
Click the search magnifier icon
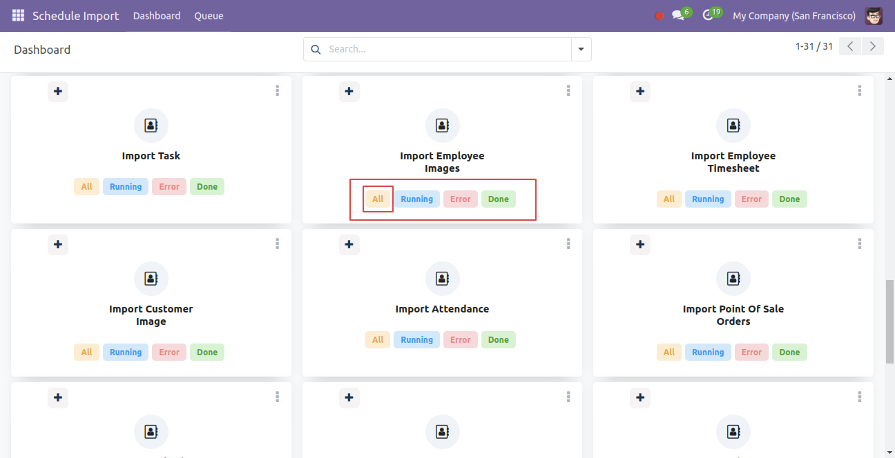click(316, 49)
